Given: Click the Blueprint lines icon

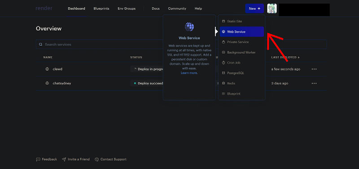Looking at the screenshot, I should (223, 93).
